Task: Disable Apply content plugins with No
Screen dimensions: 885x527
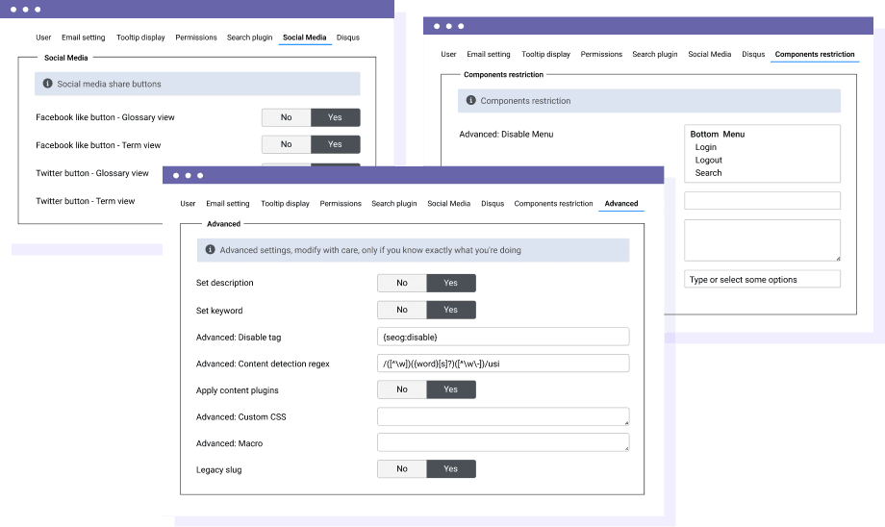Action: tap(401, 389)
